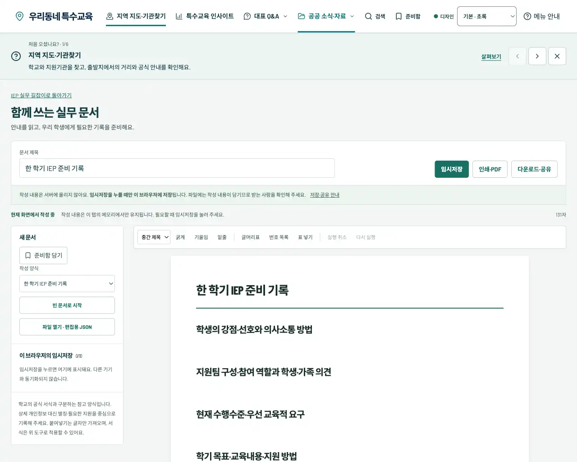Go to next tour step arrow
Image resolution: width=577 pixels, height=462 pixels.
click(x=537, y=56)
